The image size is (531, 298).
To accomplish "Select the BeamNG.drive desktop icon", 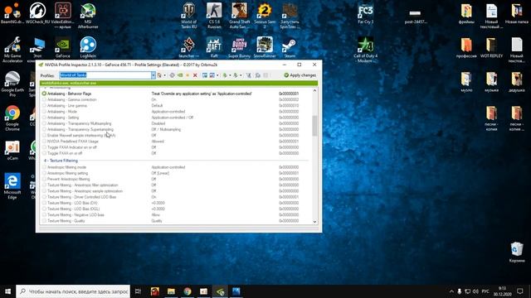I will (x=12, y=13).
